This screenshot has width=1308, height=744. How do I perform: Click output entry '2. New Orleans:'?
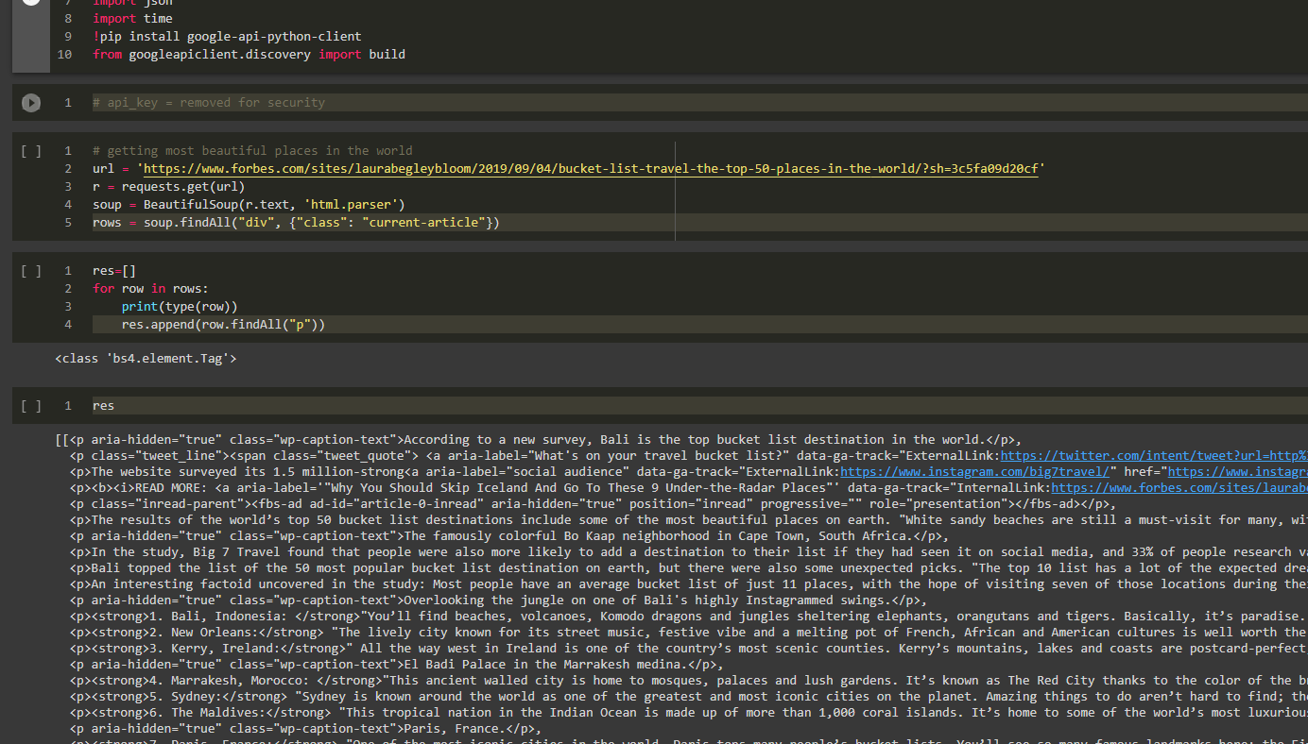coord(689,633)
